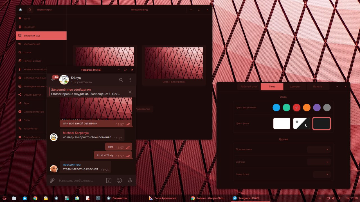Viewport: 360px width, 202px height.
Task: Expand the Приложения theme dropdown
Action: click(x=319, y=150)
